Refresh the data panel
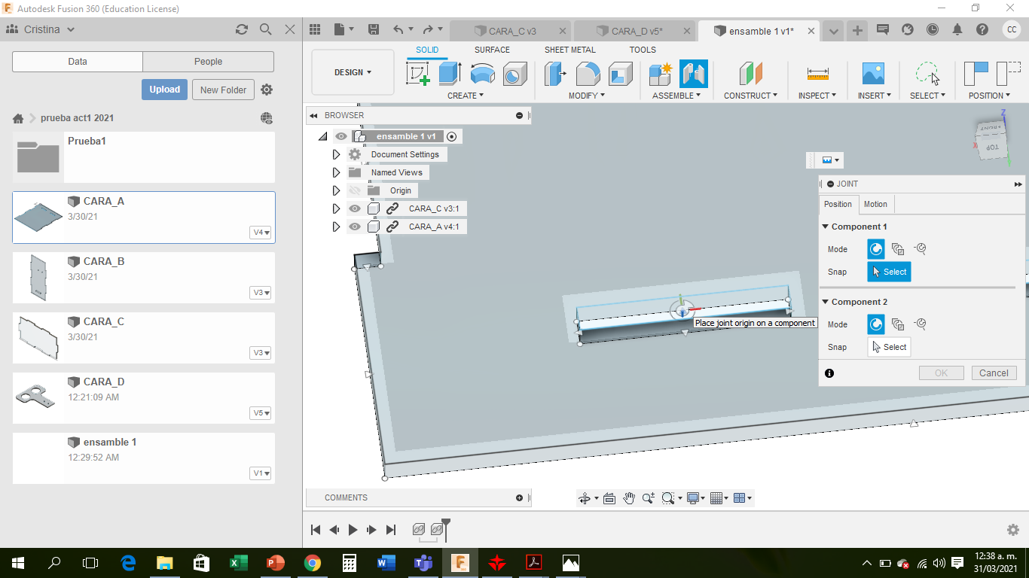 pos(241,29)
